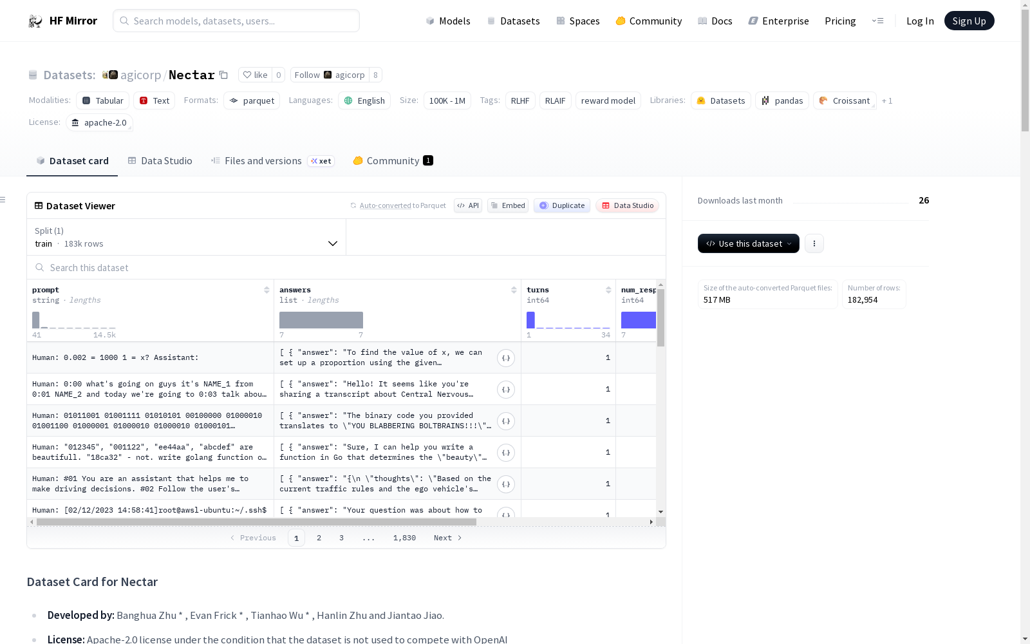
Task: Go to page 3 of the dataset viewer
Action: [341, 538]
